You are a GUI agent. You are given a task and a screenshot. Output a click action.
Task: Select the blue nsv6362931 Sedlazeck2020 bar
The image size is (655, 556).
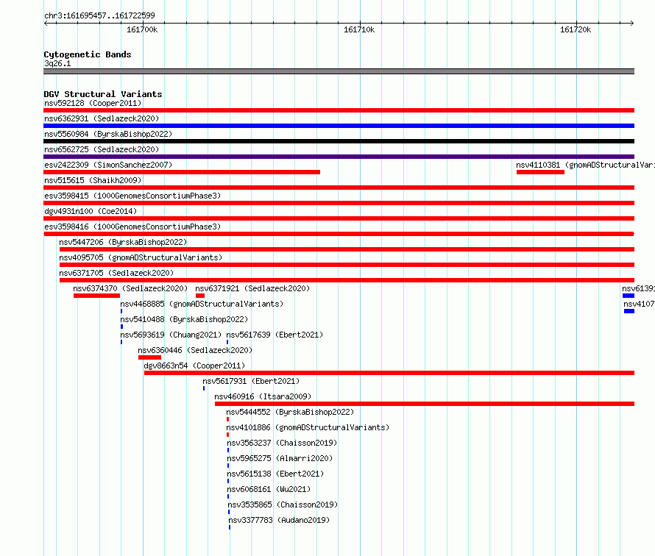click(339, 126)
